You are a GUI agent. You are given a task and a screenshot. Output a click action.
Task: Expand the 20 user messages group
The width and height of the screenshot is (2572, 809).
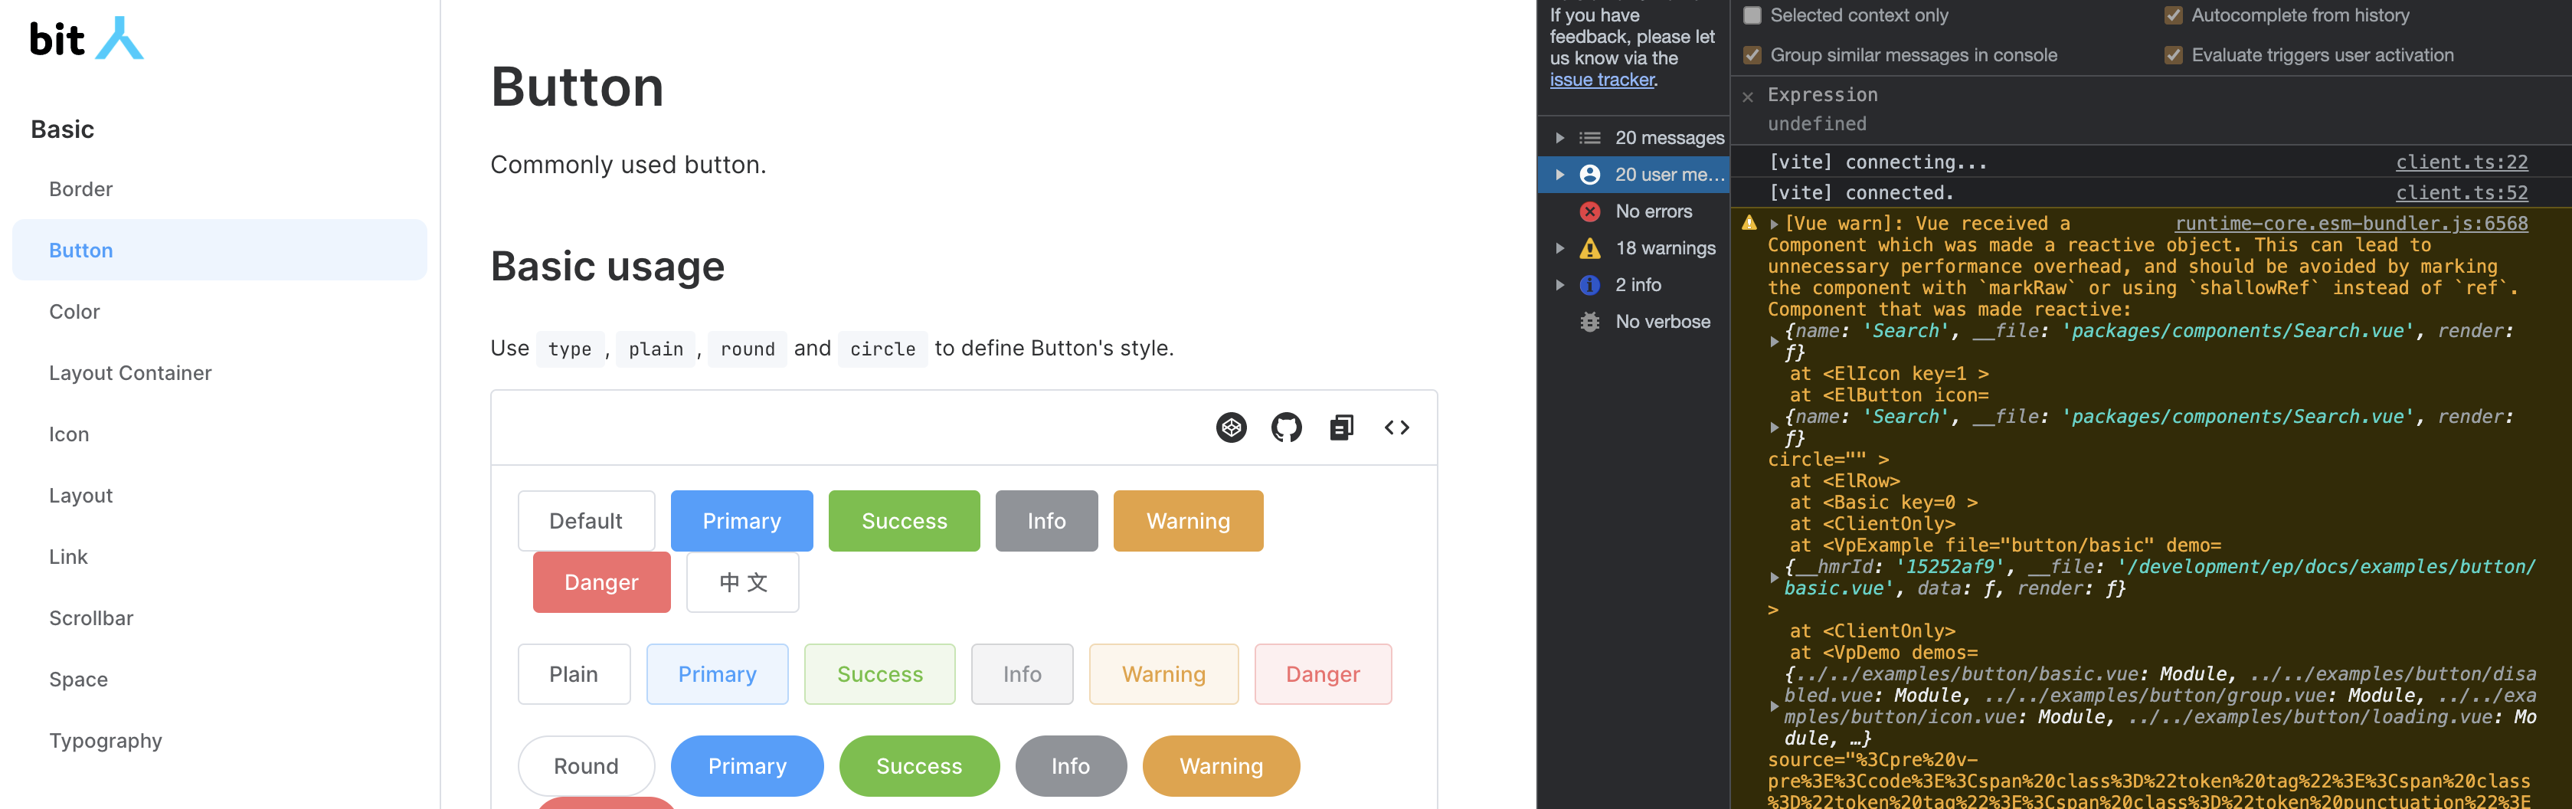[1559, 175]
